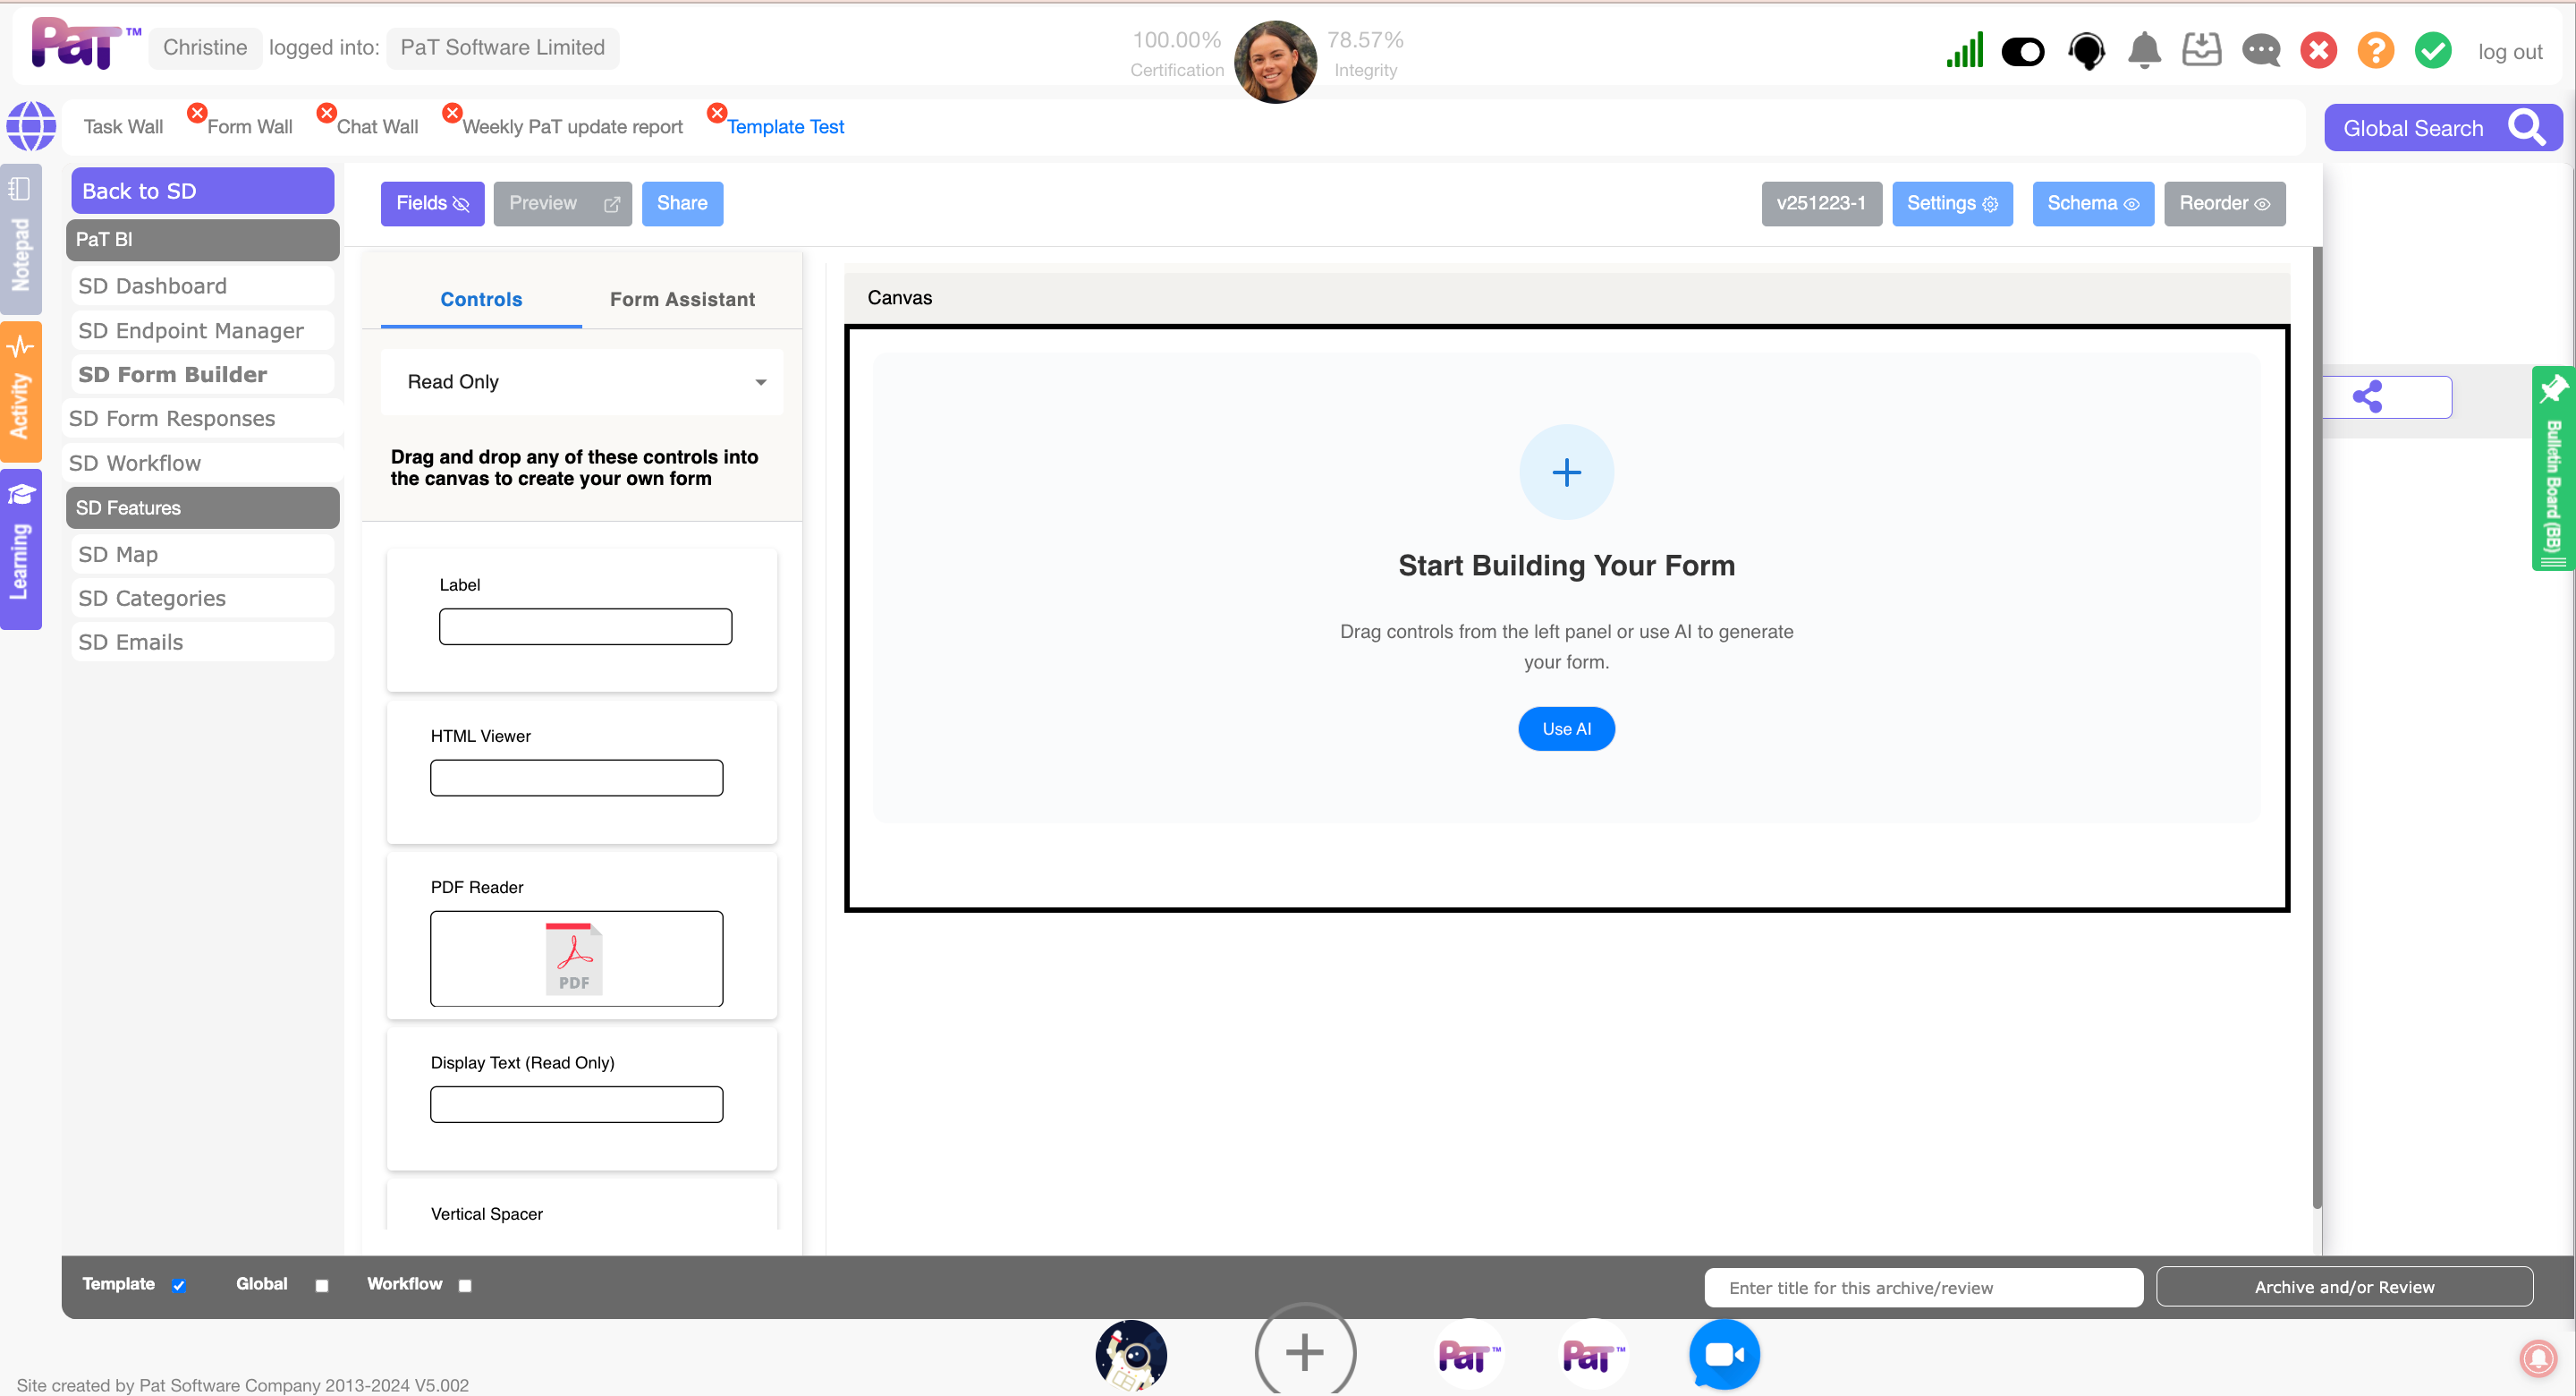
Task: Uncheck the Template checkbox
Action: pyautogui.click(x=179, y=1285)
